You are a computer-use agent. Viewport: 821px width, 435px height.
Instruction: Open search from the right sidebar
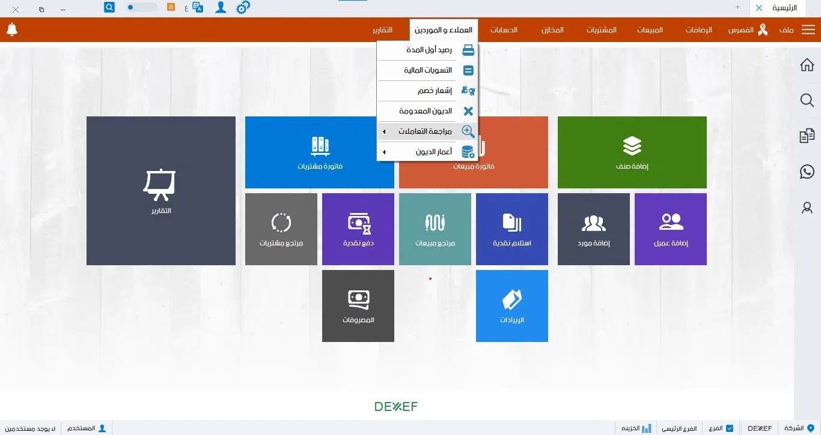point(807,100)
